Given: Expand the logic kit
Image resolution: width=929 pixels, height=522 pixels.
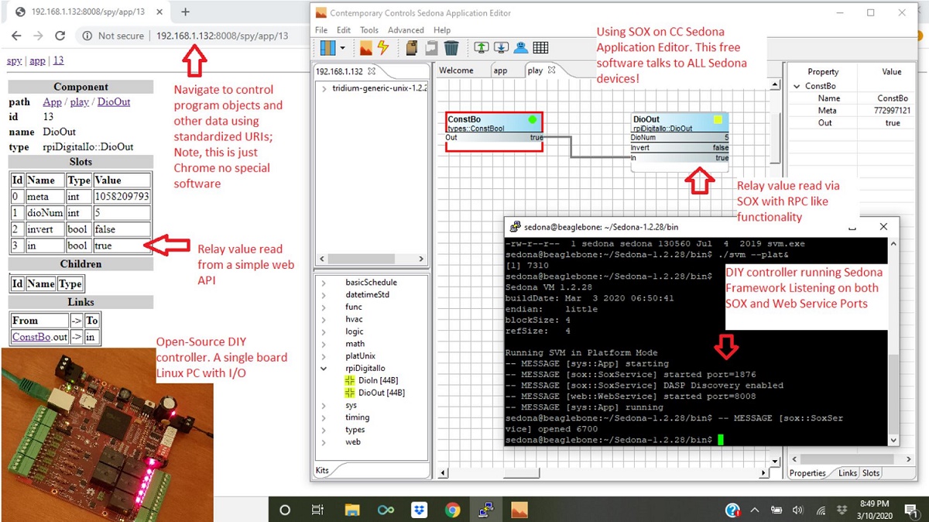Looking at the screenshot, I should pyautogui.click(x=324, y=331).
